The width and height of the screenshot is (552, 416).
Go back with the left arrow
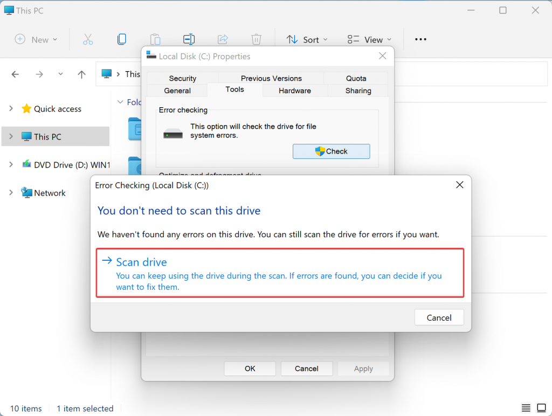15,74
